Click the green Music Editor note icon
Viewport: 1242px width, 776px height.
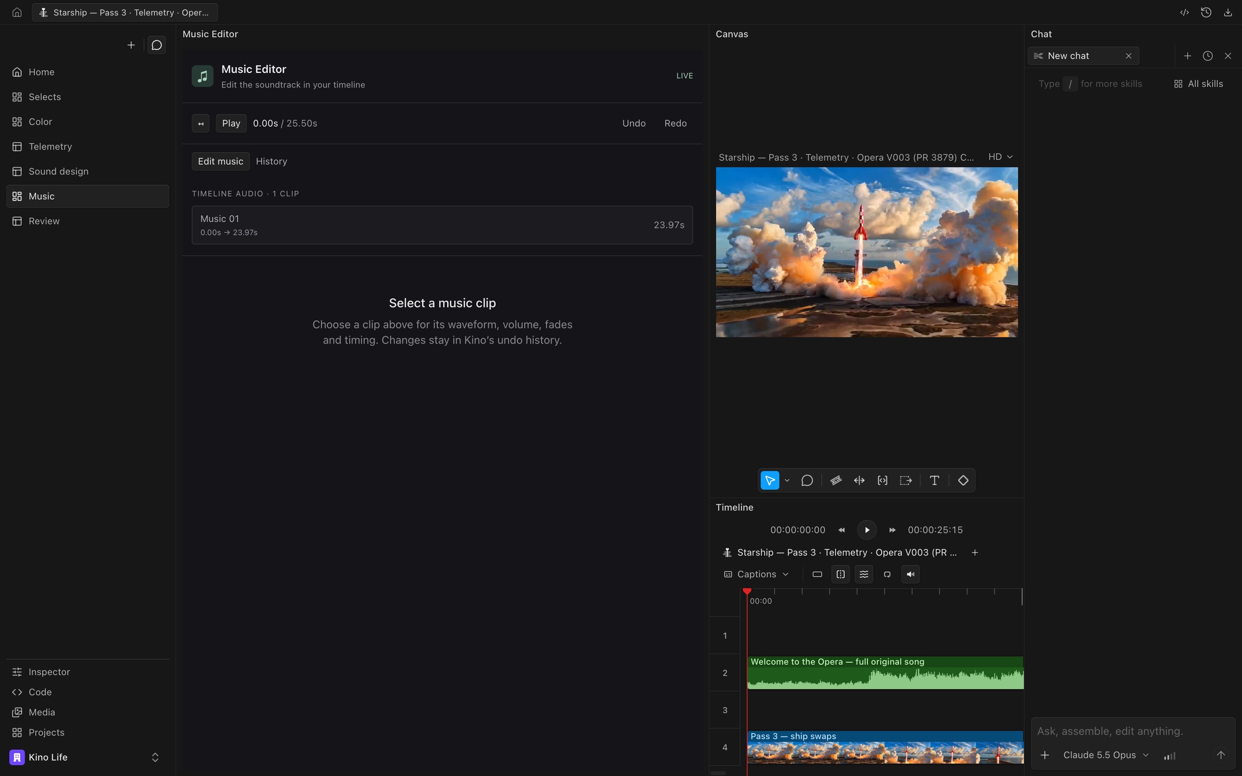(202, 76)
